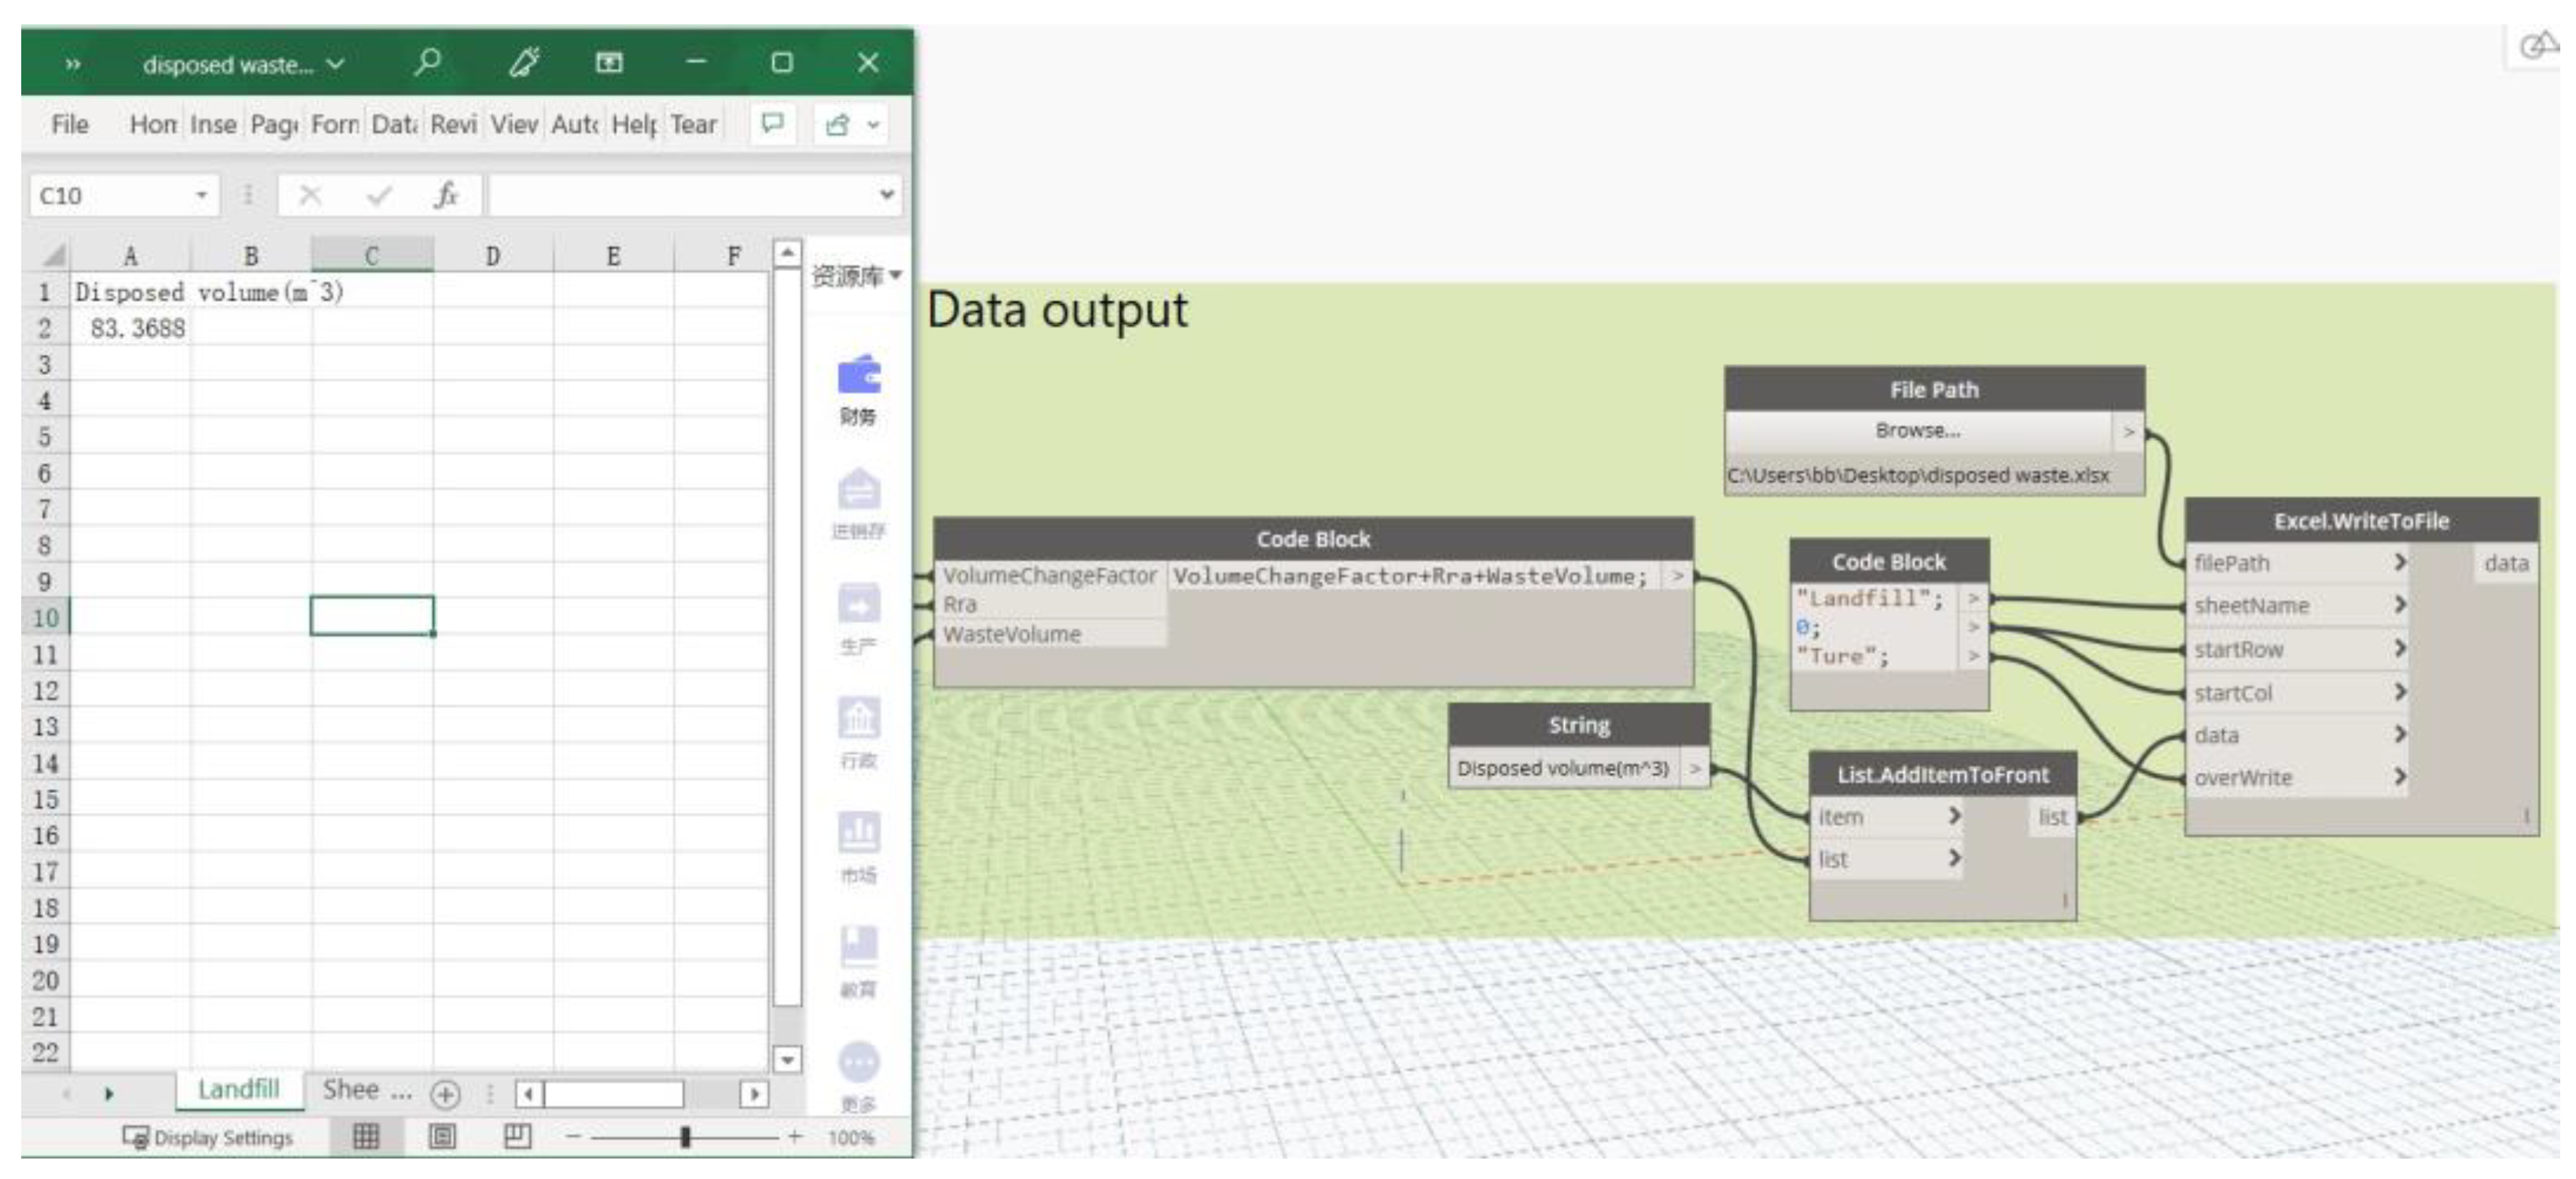Click the 市场 market chart icon in sidebar
Screen dimensions: 2576x1179
858,832
